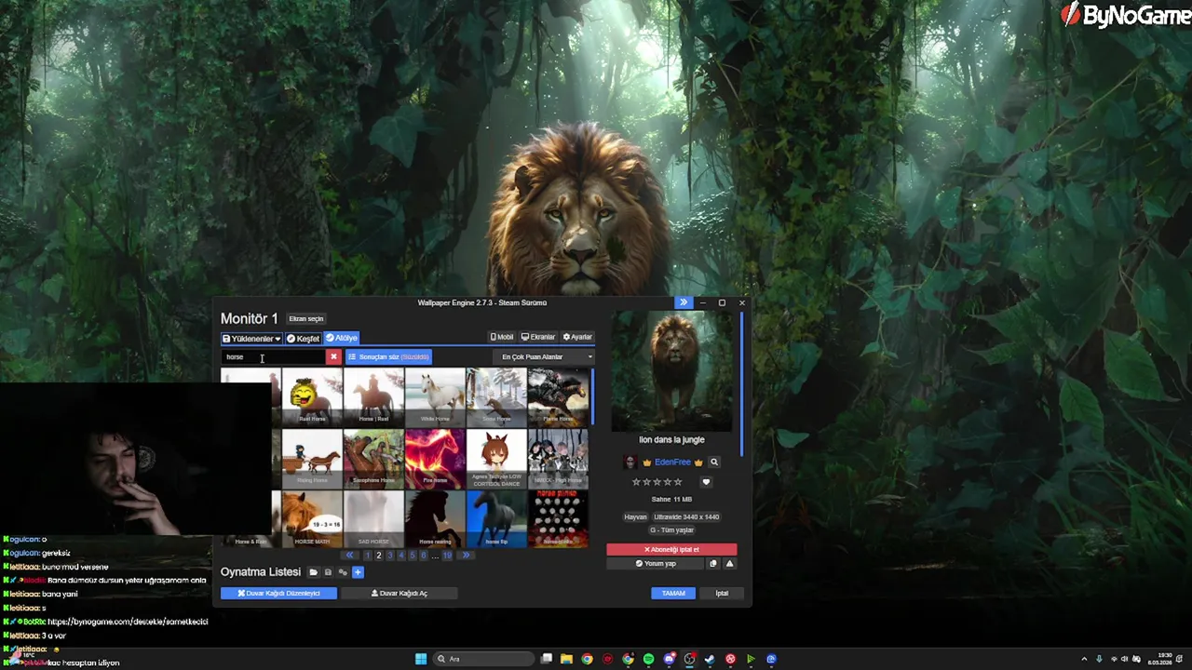Screen dimensions: 1192x670
Task: Click the taskbar clock showing 19:30
Action: click(x=1159, y=659)
